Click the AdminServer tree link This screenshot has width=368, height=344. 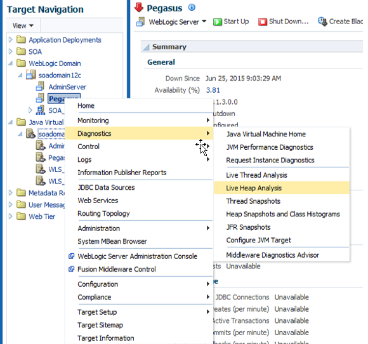point(67,87)
